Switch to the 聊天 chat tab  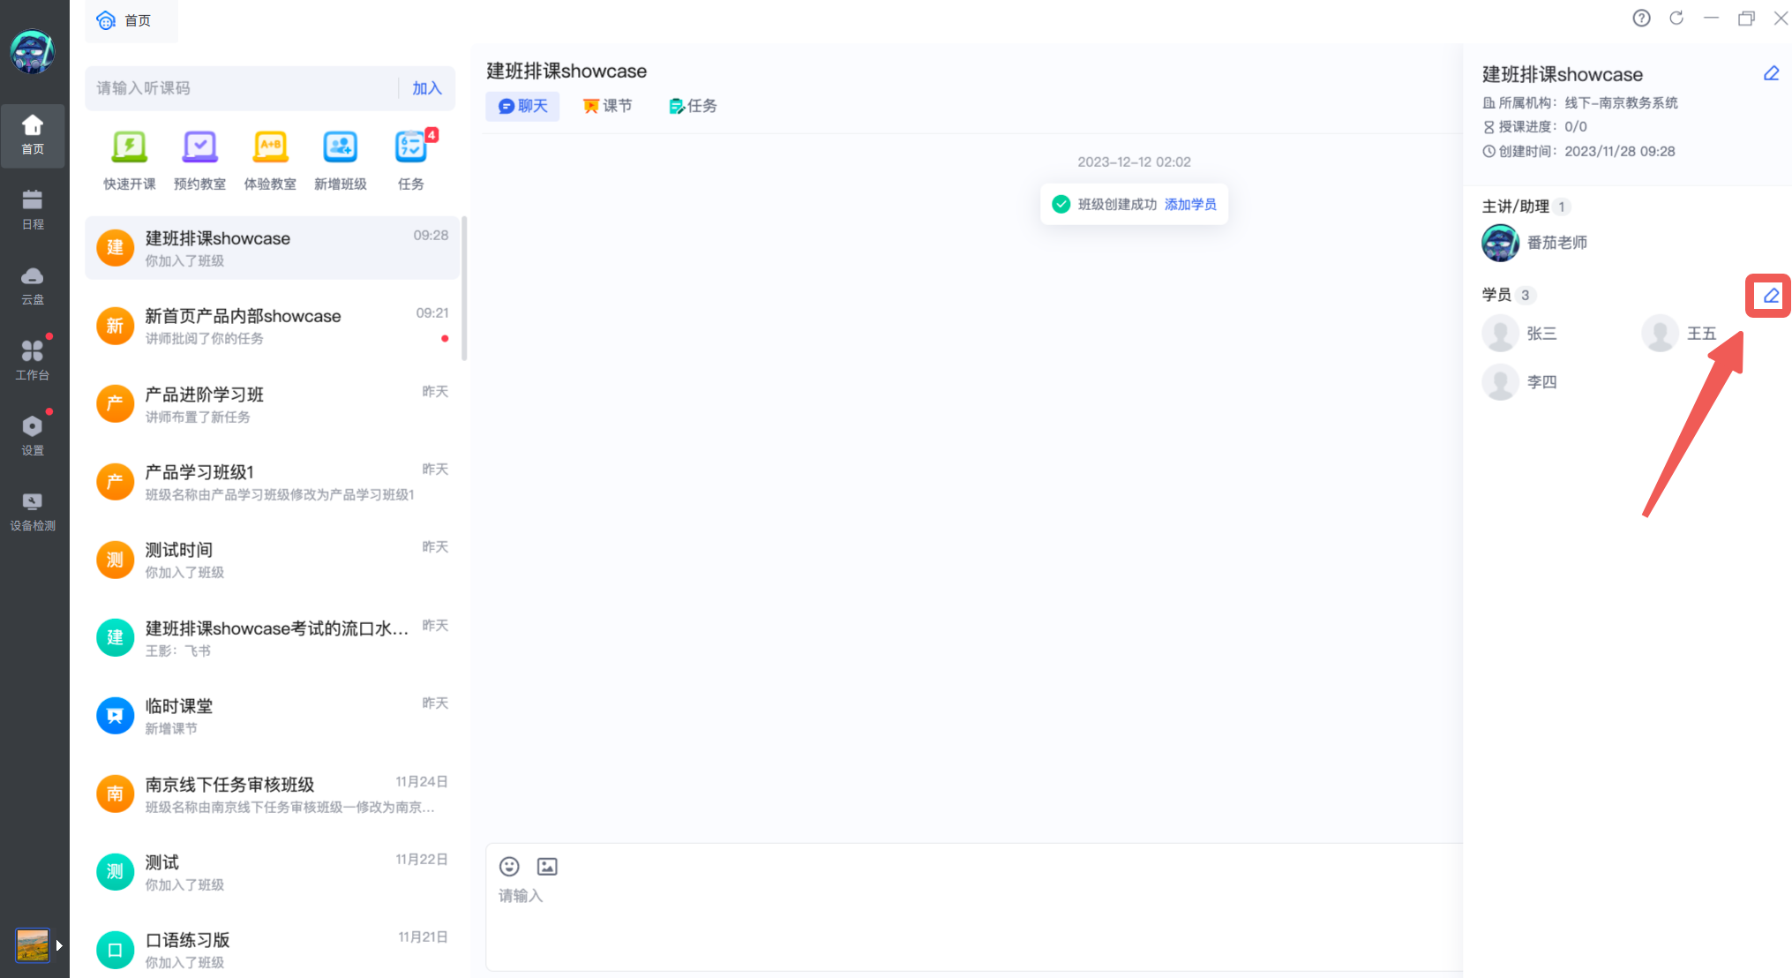(522, 106)
